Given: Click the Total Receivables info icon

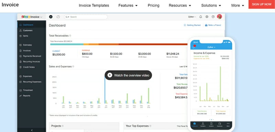Looking at the screenshot, I should click(x=70, y=36).
